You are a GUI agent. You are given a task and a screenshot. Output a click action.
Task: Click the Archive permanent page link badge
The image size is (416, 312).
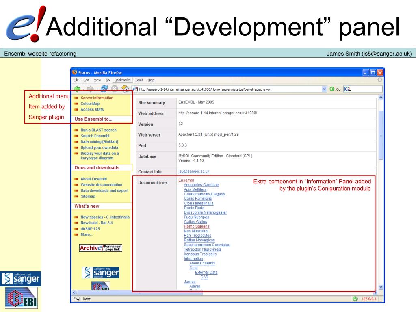[101, 248]
